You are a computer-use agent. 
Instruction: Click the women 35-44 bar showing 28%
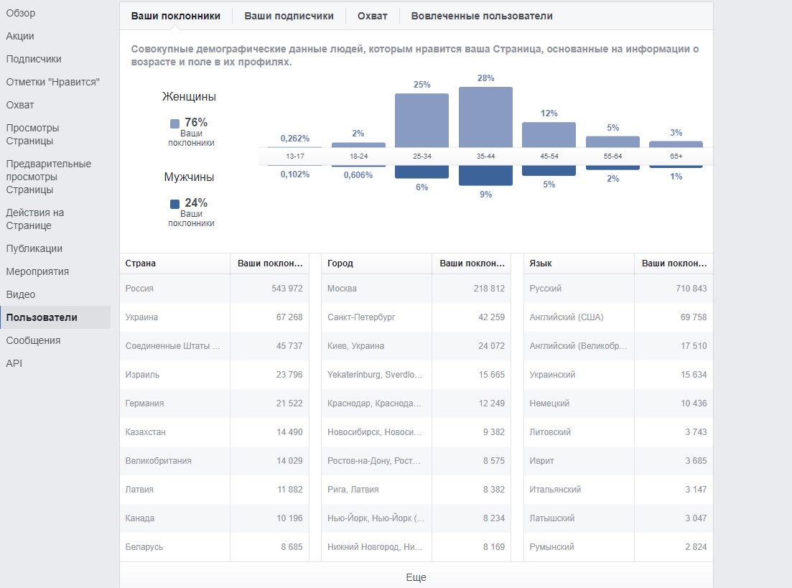(485, 117)
